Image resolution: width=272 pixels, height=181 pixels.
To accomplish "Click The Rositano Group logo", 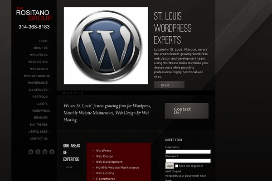I will pos(34,14).
